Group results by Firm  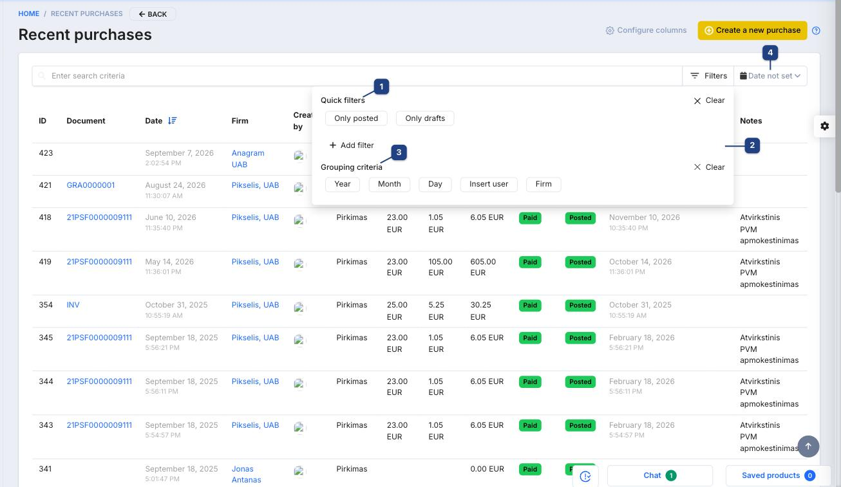click(543, 184)
